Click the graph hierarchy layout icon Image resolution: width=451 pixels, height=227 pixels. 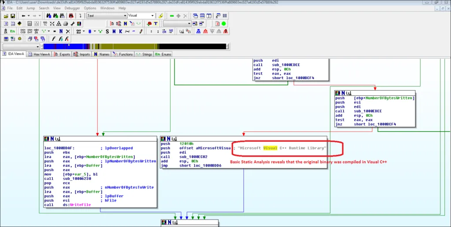click(x=59, y=24)
